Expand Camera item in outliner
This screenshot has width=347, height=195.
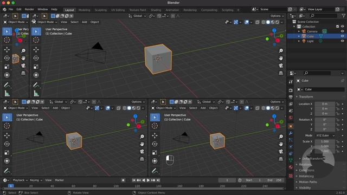(x=299, y=31)
